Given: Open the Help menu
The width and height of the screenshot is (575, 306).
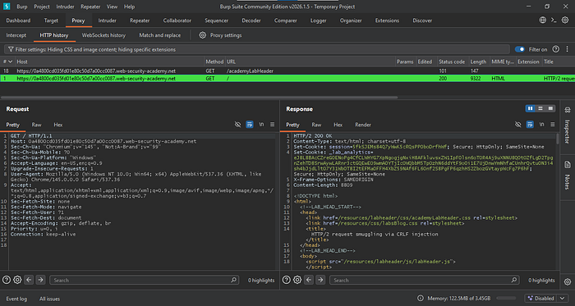Looking at the screenshot, I should (x=129, y=7).
